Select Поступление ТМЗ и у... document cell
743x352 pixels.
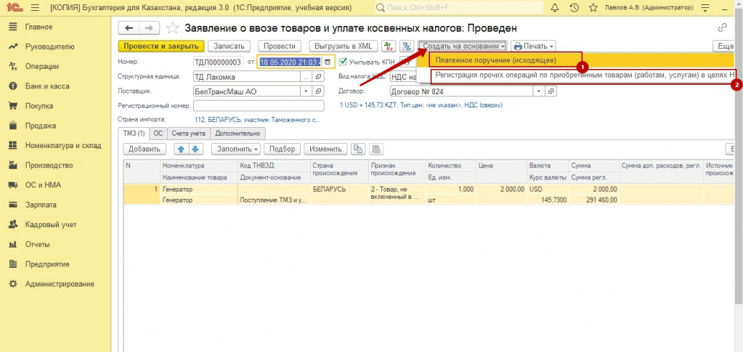pyautogui.click(x=275, y=200)
